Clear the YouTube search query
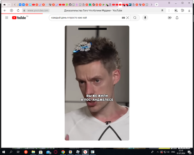 (x=128, y=18)
